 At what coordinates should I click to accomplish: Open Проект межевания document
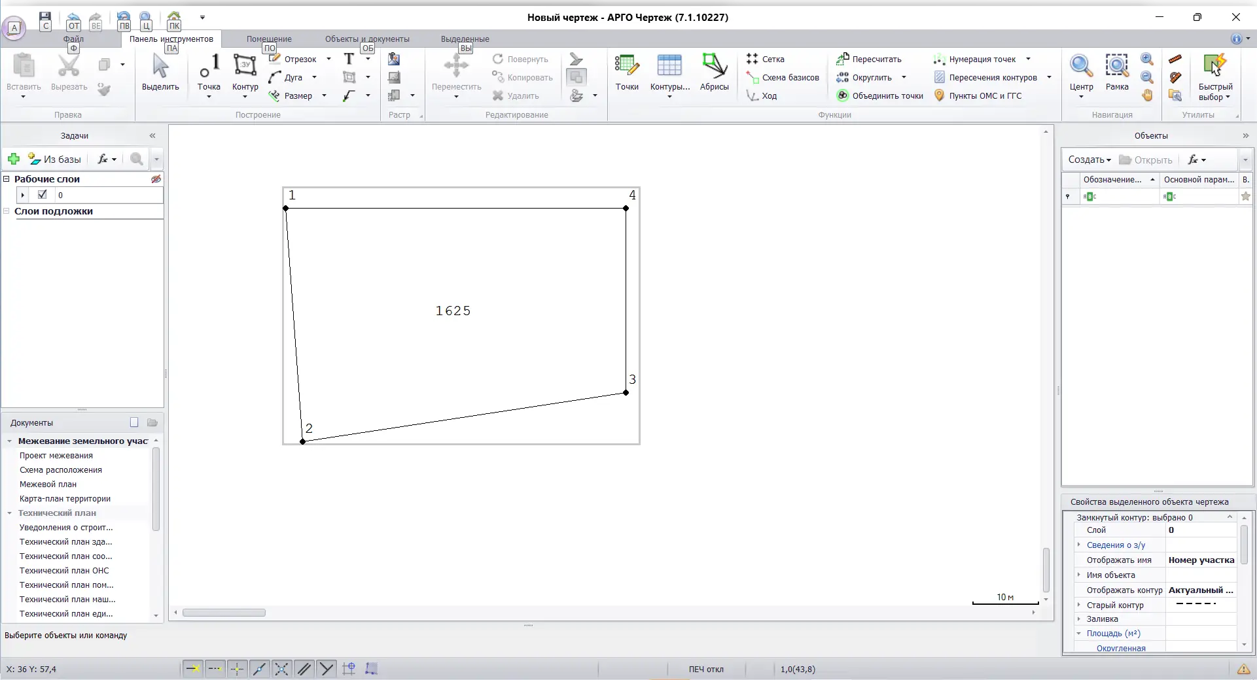click(56, 455)
